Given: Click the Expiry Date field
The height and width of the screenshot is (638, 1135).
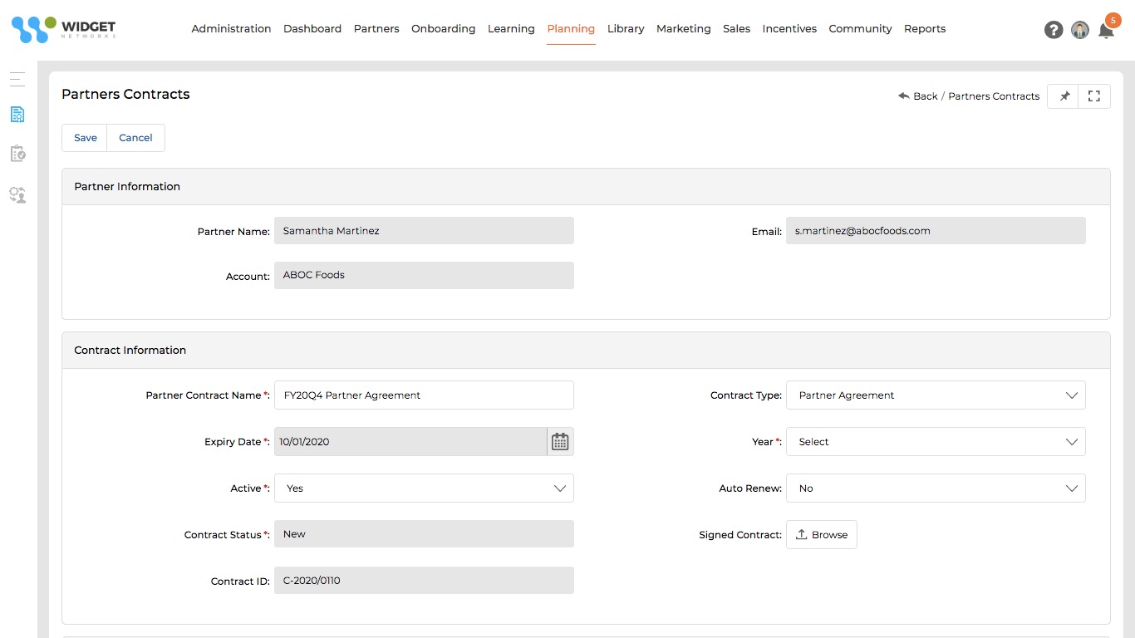Looking at the screenshot, I should coord(410,442).
